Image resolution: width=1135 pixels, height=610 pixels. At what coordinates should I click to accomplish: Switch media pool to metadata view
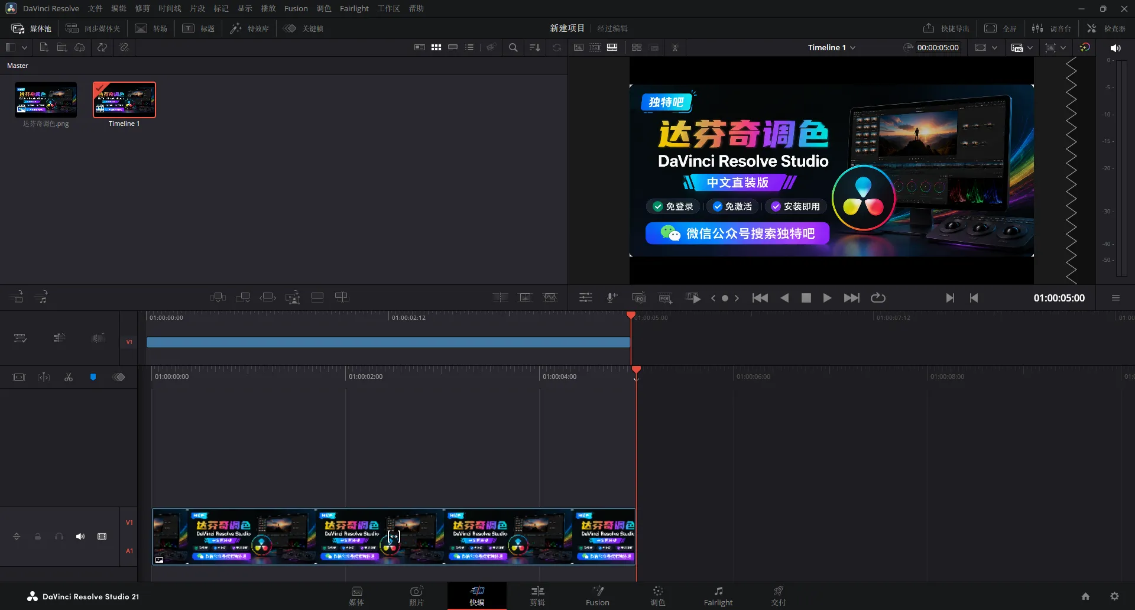tap(420, 47)
